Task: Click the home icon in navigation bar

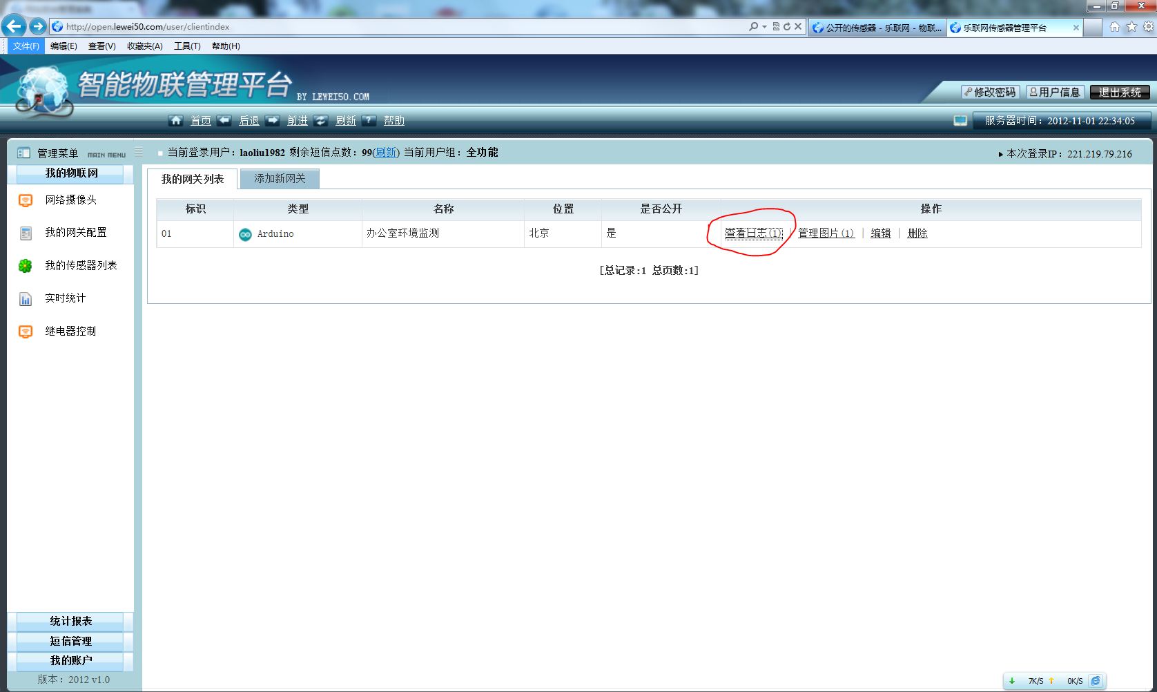Action: coord(176,121)
